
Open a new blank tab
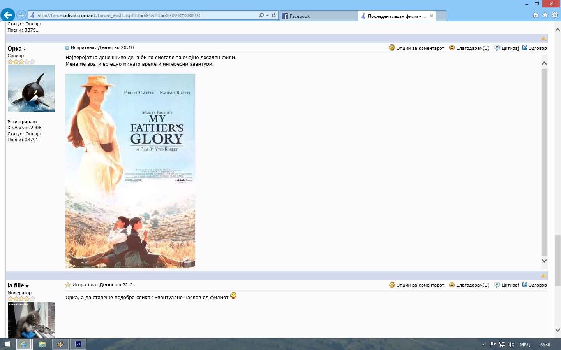tap(441, 16)
